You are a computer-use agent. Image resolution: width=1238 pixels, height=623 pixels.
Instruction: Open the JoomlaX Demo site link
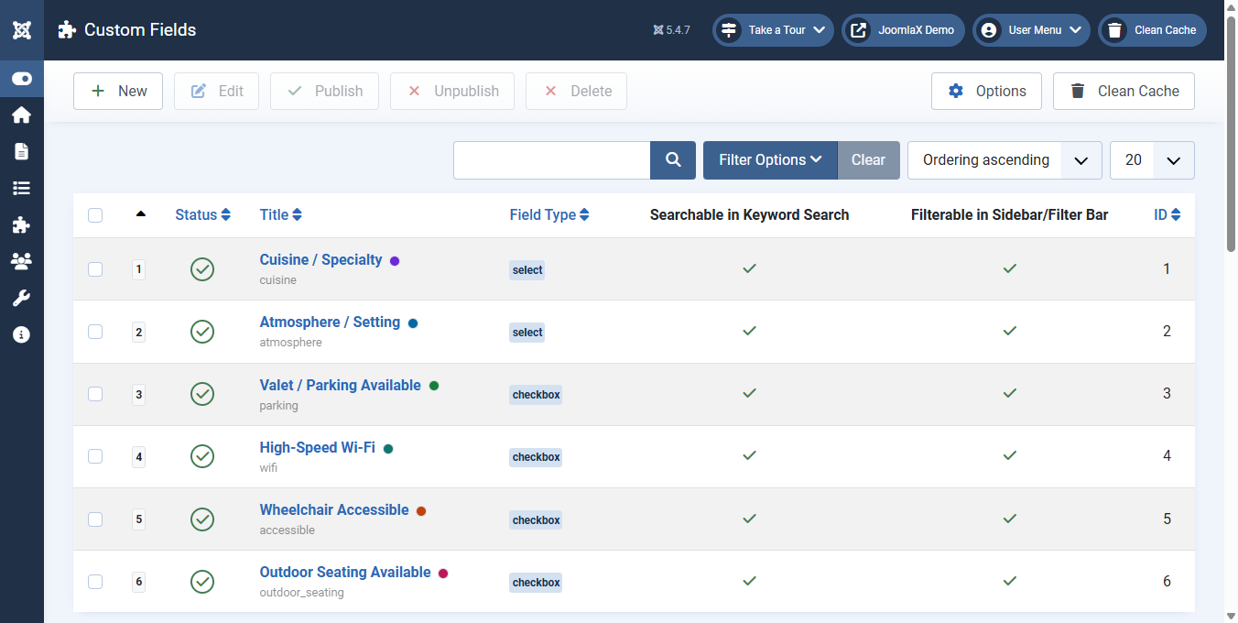(903, 30)
